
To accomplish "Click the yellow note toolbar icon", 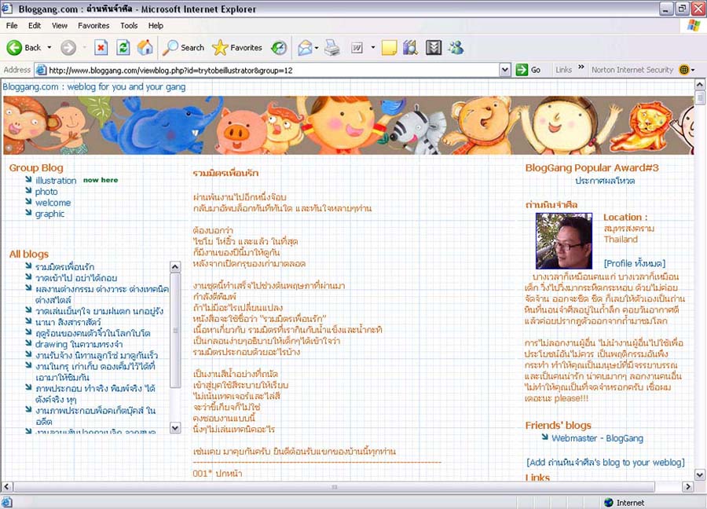I will [389, 47].
